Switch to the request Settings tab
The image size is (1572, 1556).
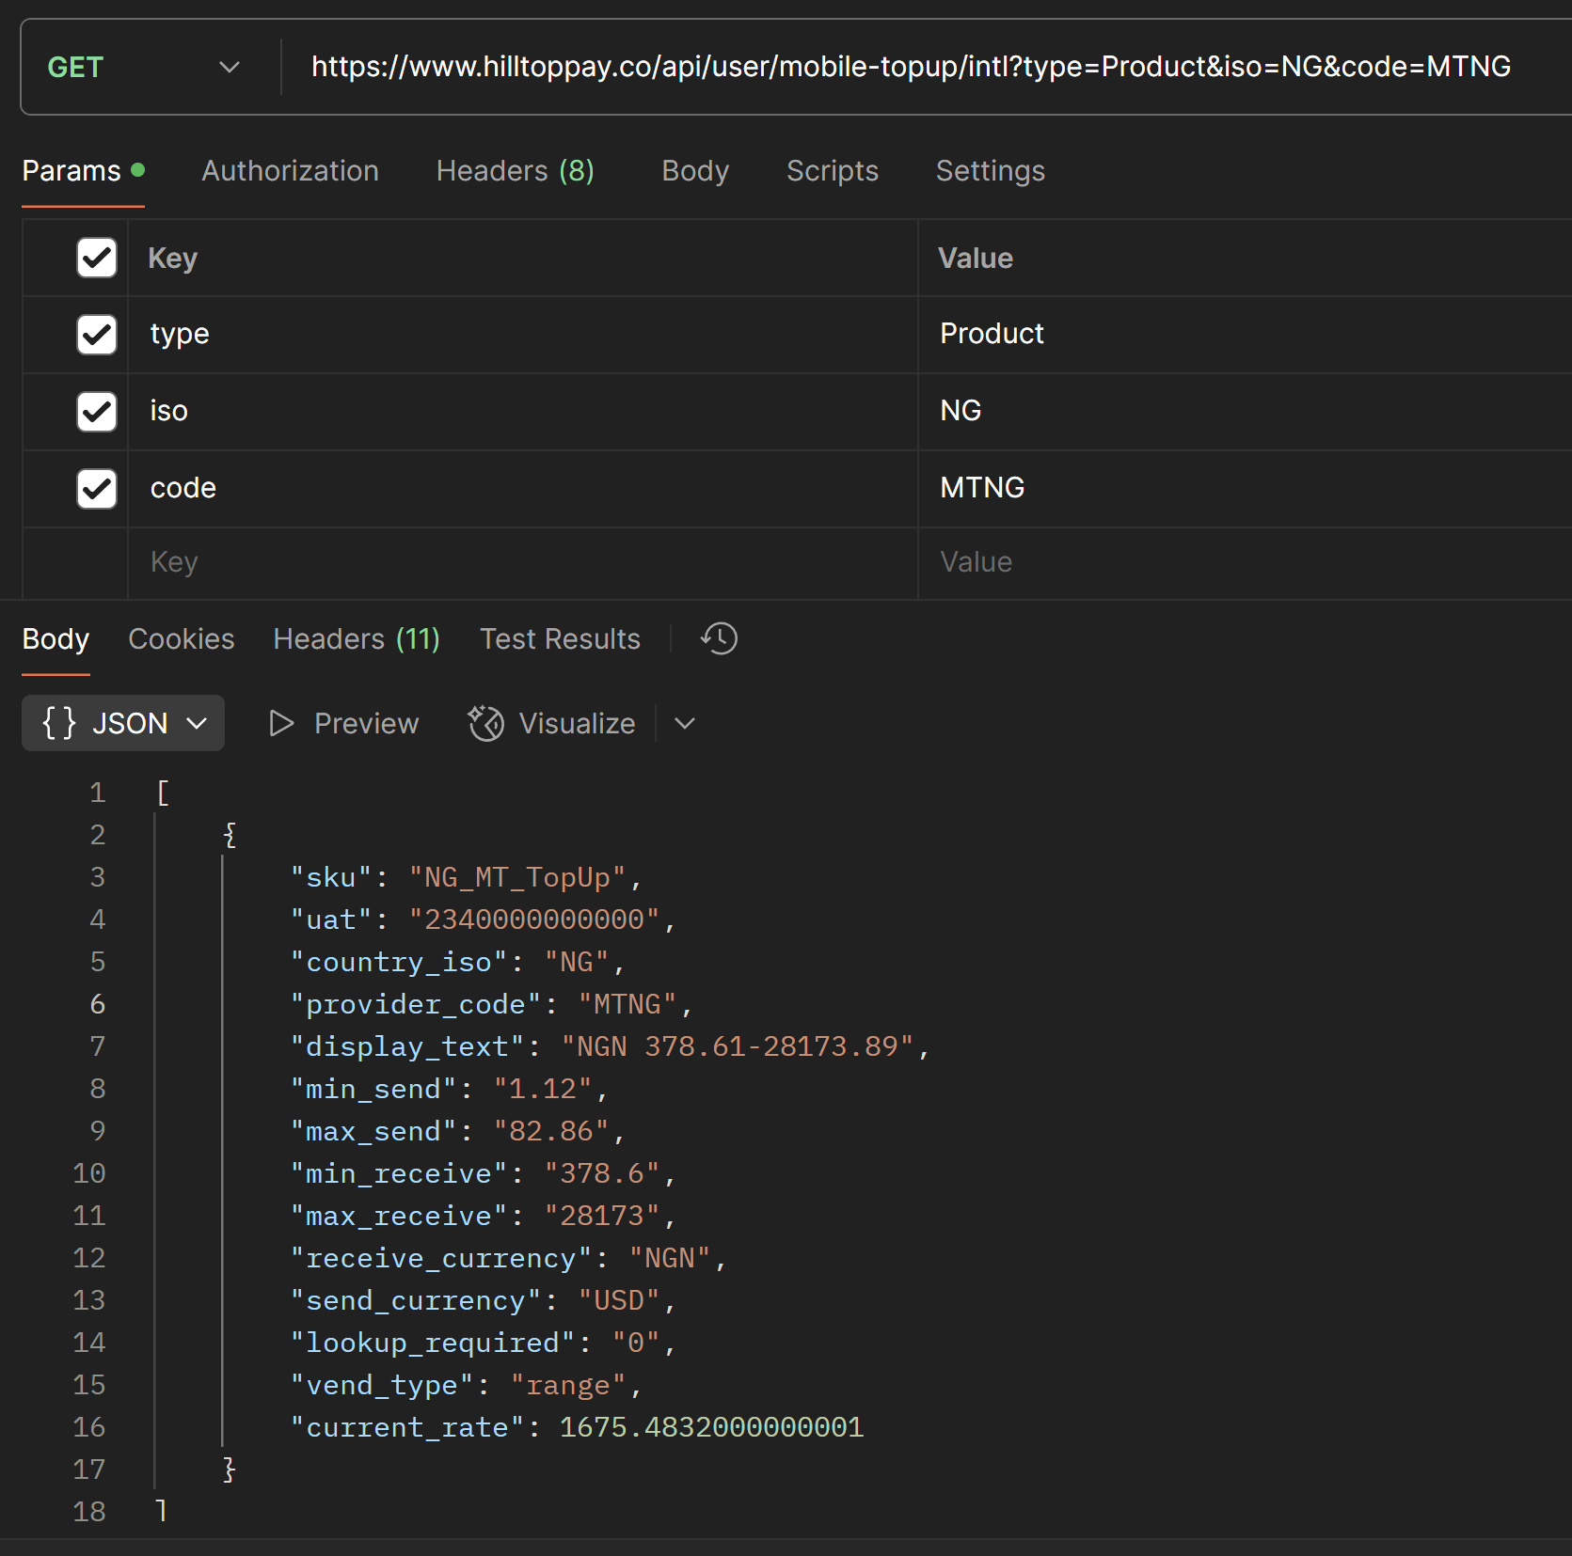(990, 171)
